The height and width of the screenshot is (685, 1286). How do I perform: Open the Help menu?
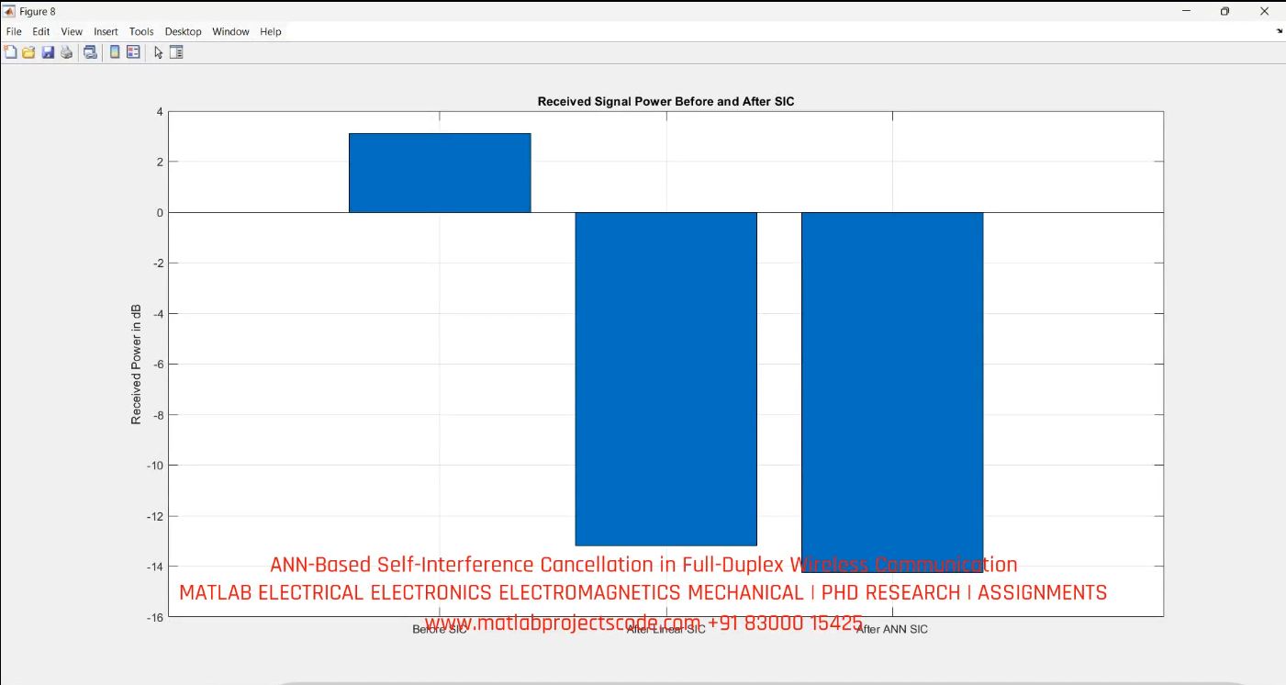pos(271,31)
